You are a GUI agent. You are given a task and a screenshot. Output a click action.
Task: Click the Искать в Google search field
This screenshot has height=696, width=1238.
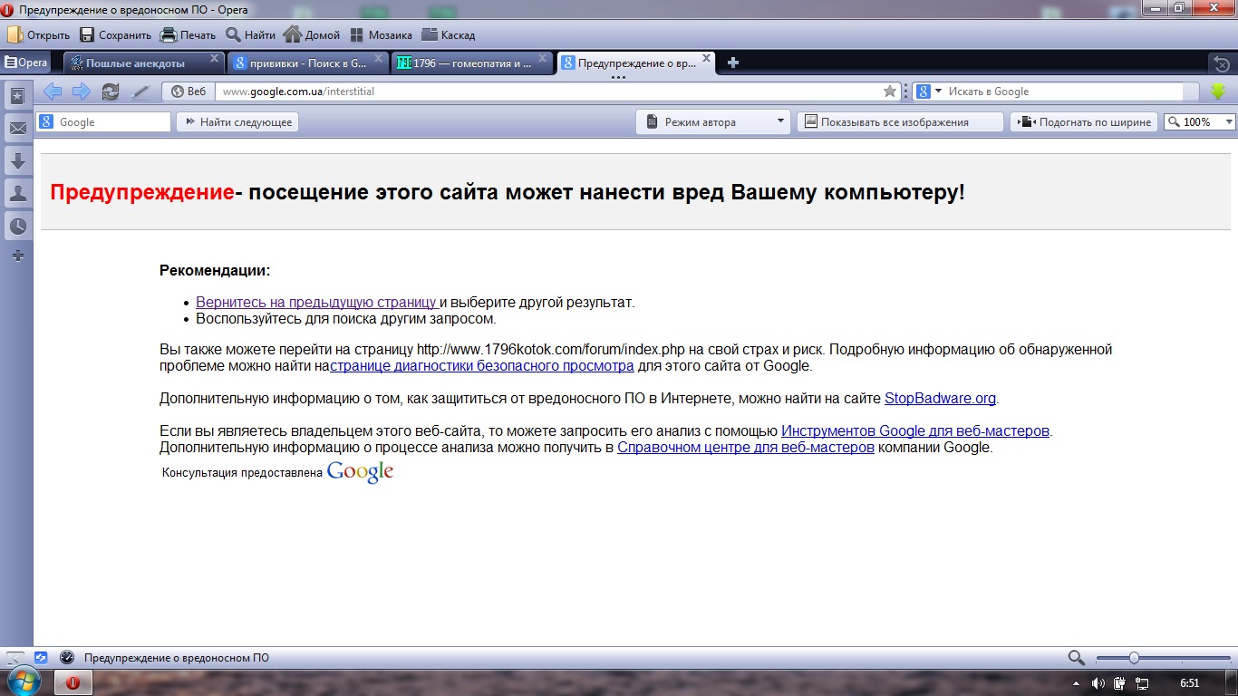(1064, 92)
